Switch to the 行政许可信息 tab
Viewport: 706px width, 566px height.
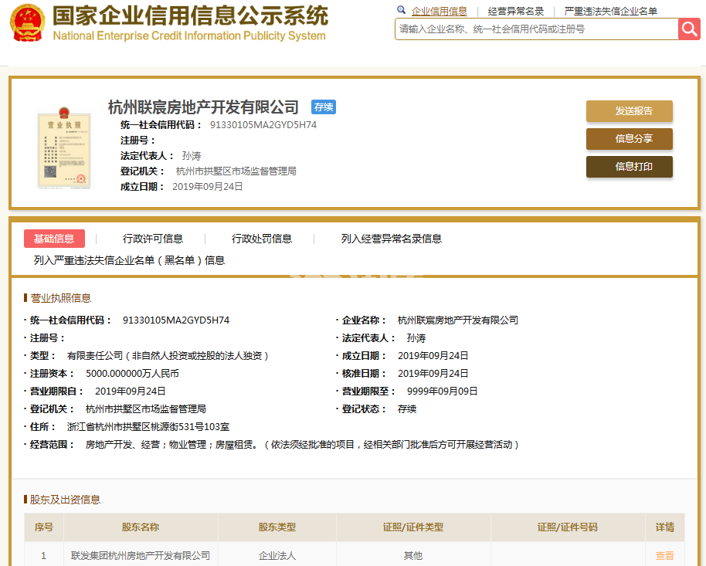[x=153, y=239]
